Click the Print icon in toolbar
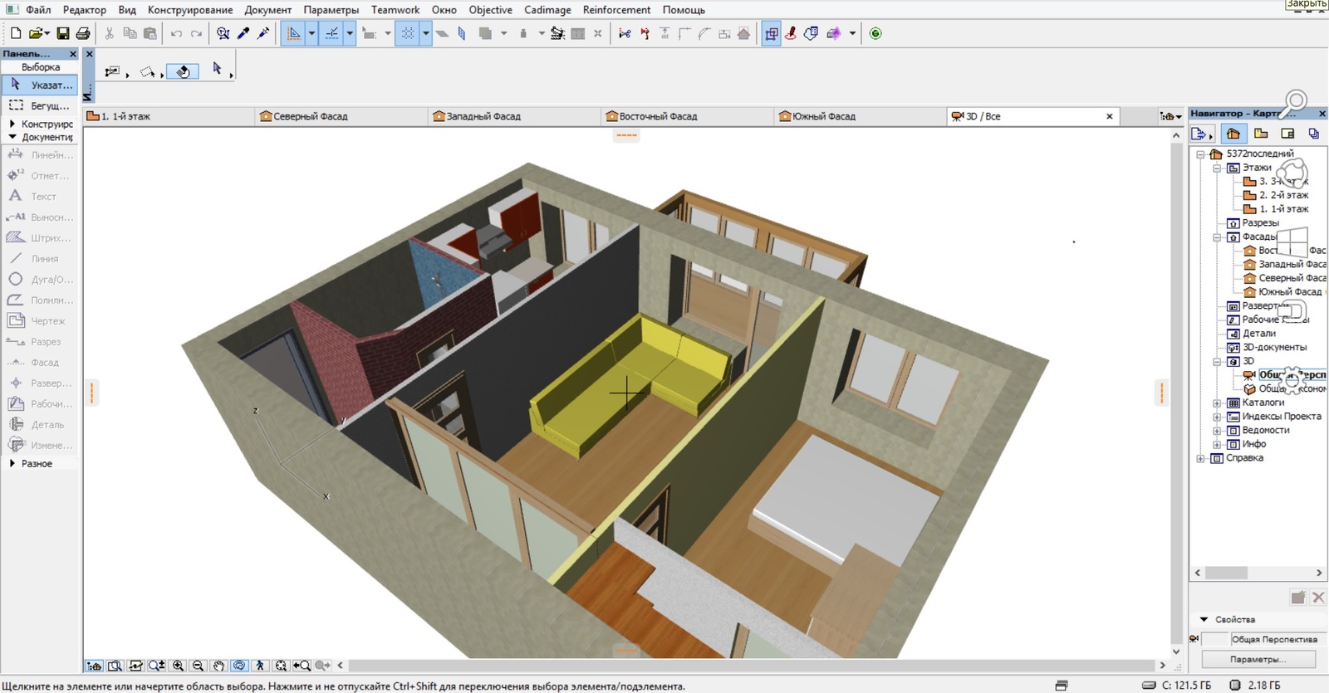Image resolution: width=1329 pixels, height=693 pixels. tap(83, 33)
